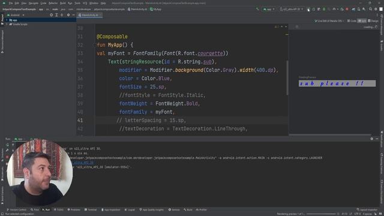Open the Android project view dropdown
This screenshot has width=384, height=216.
(16, 15)
